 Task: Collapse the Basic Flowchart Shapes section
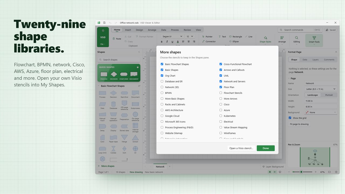pyautogui.click(x=98, y=86)
